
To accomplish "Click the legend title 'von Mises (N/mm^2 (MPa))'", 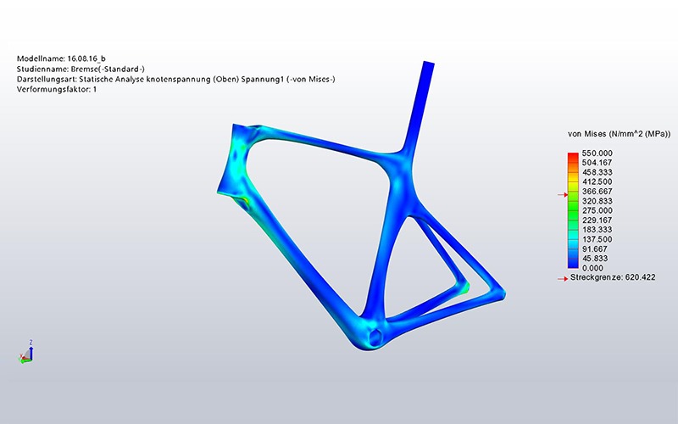I will [x=619, y=135].
